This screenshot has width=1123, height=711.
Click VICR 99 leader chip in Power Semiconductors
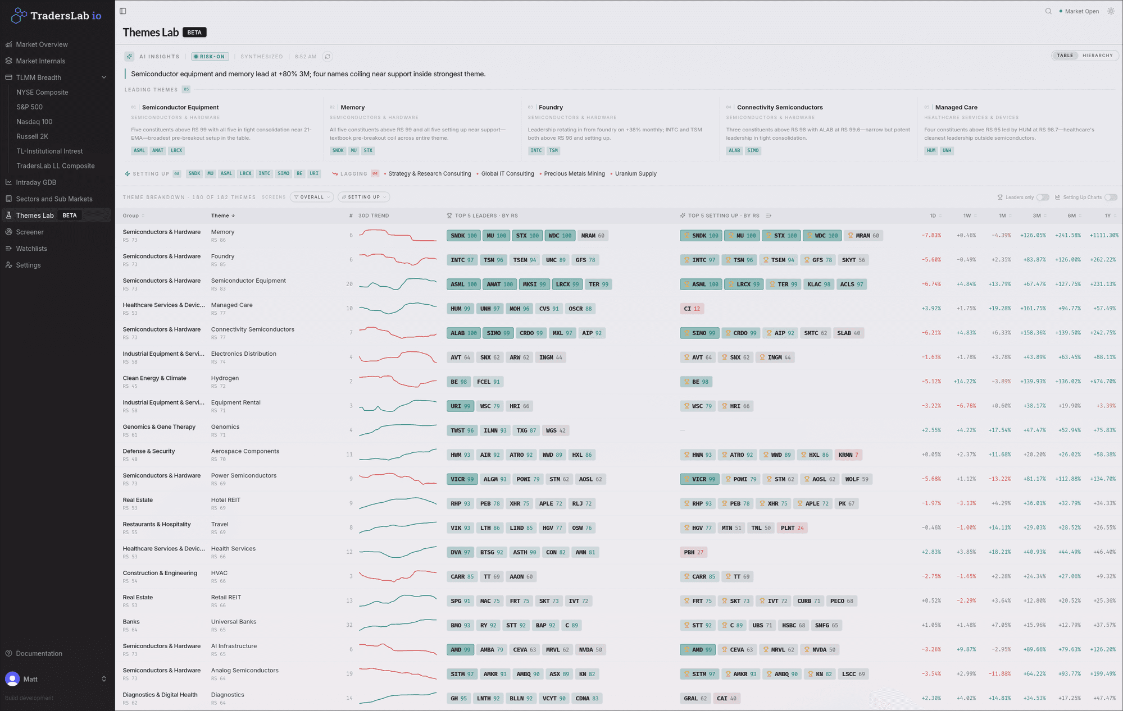(462, 479)
